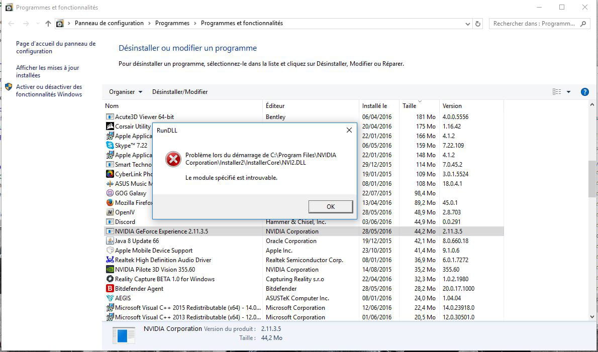
Task: Click the Oracle Corporation publisher cell
Action: [291, 241]
